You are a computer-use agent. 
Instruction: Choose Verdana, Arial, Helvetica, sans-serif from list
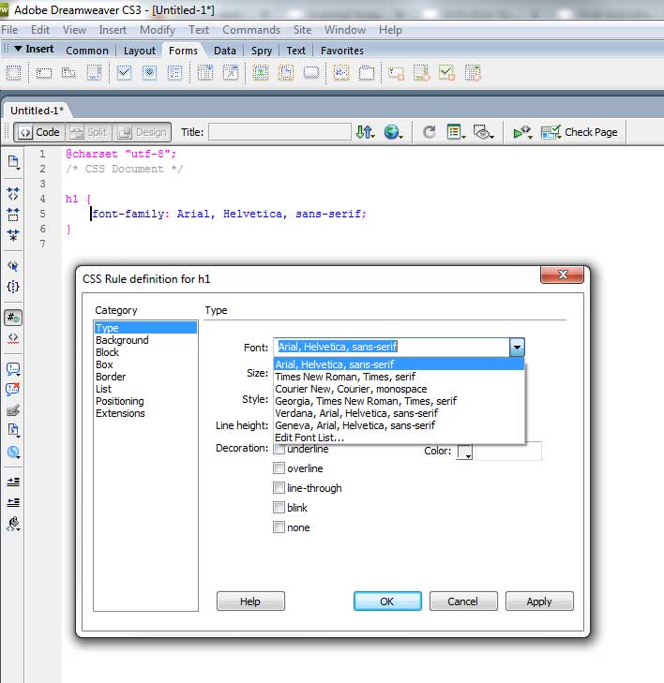click(356, 413)
